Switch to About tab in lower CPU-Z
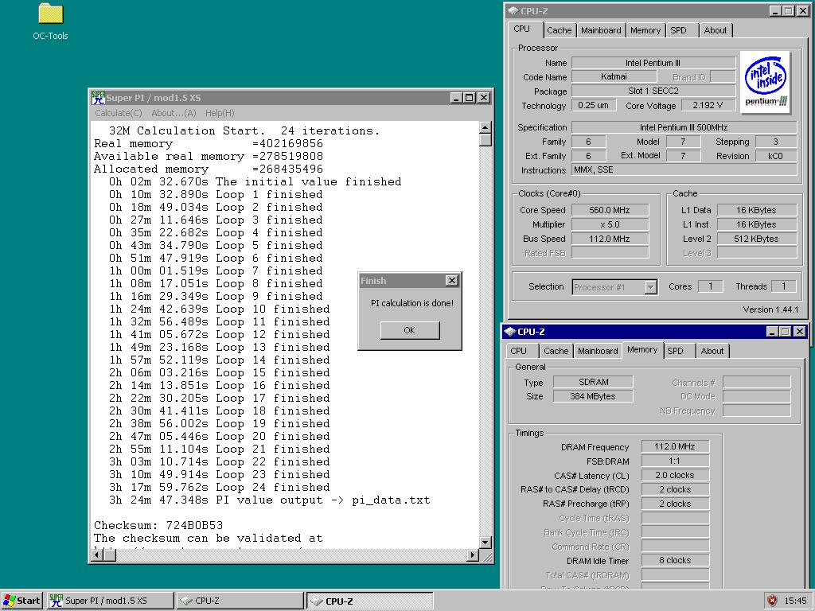 (712, 351)
